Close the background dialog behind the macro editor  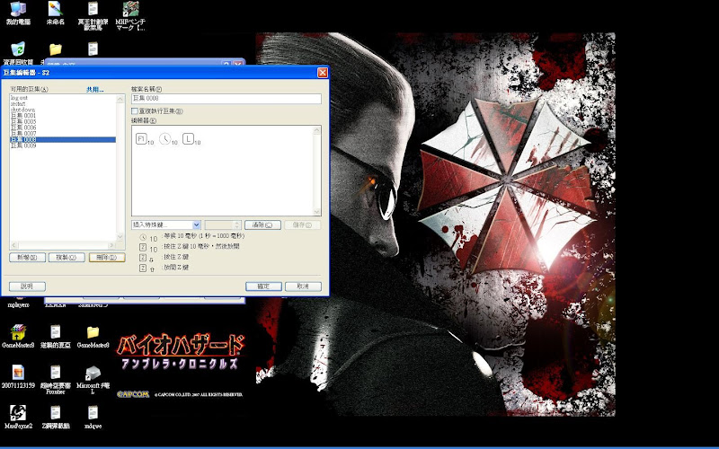[x=238, y=64]
